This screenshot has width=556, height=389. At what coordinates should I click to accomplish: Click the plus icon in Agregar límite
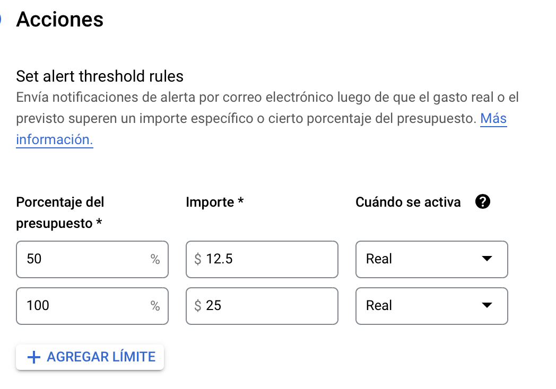34,357
